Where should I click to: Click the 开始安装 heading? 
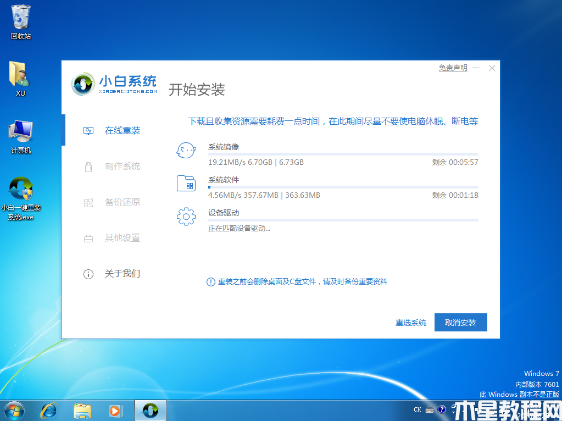coord(197,90)
